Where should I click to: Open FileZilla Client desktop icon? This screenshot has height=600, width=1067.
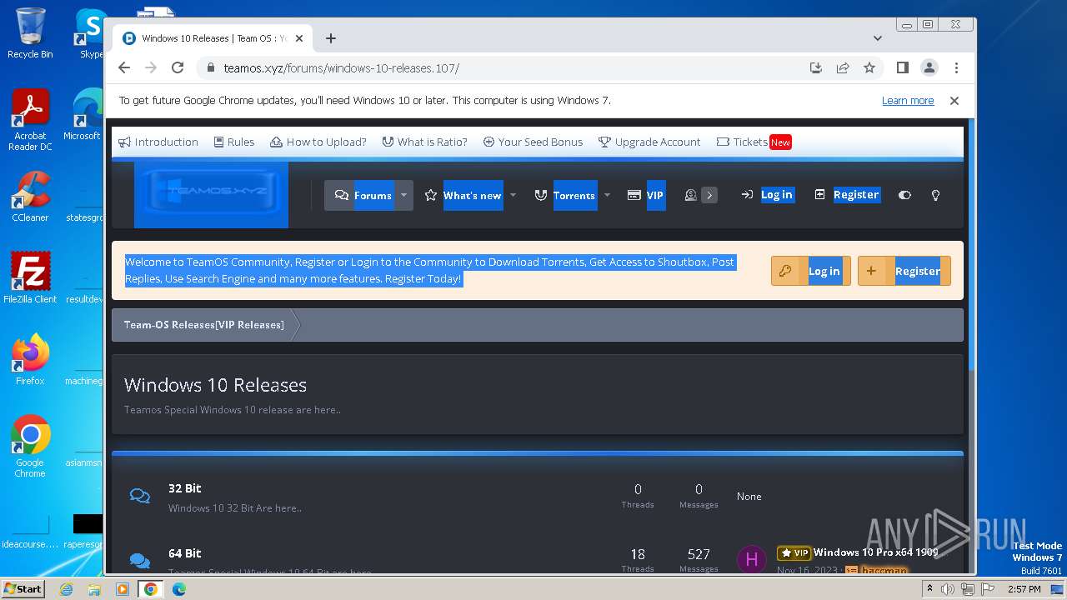(30, 277)
